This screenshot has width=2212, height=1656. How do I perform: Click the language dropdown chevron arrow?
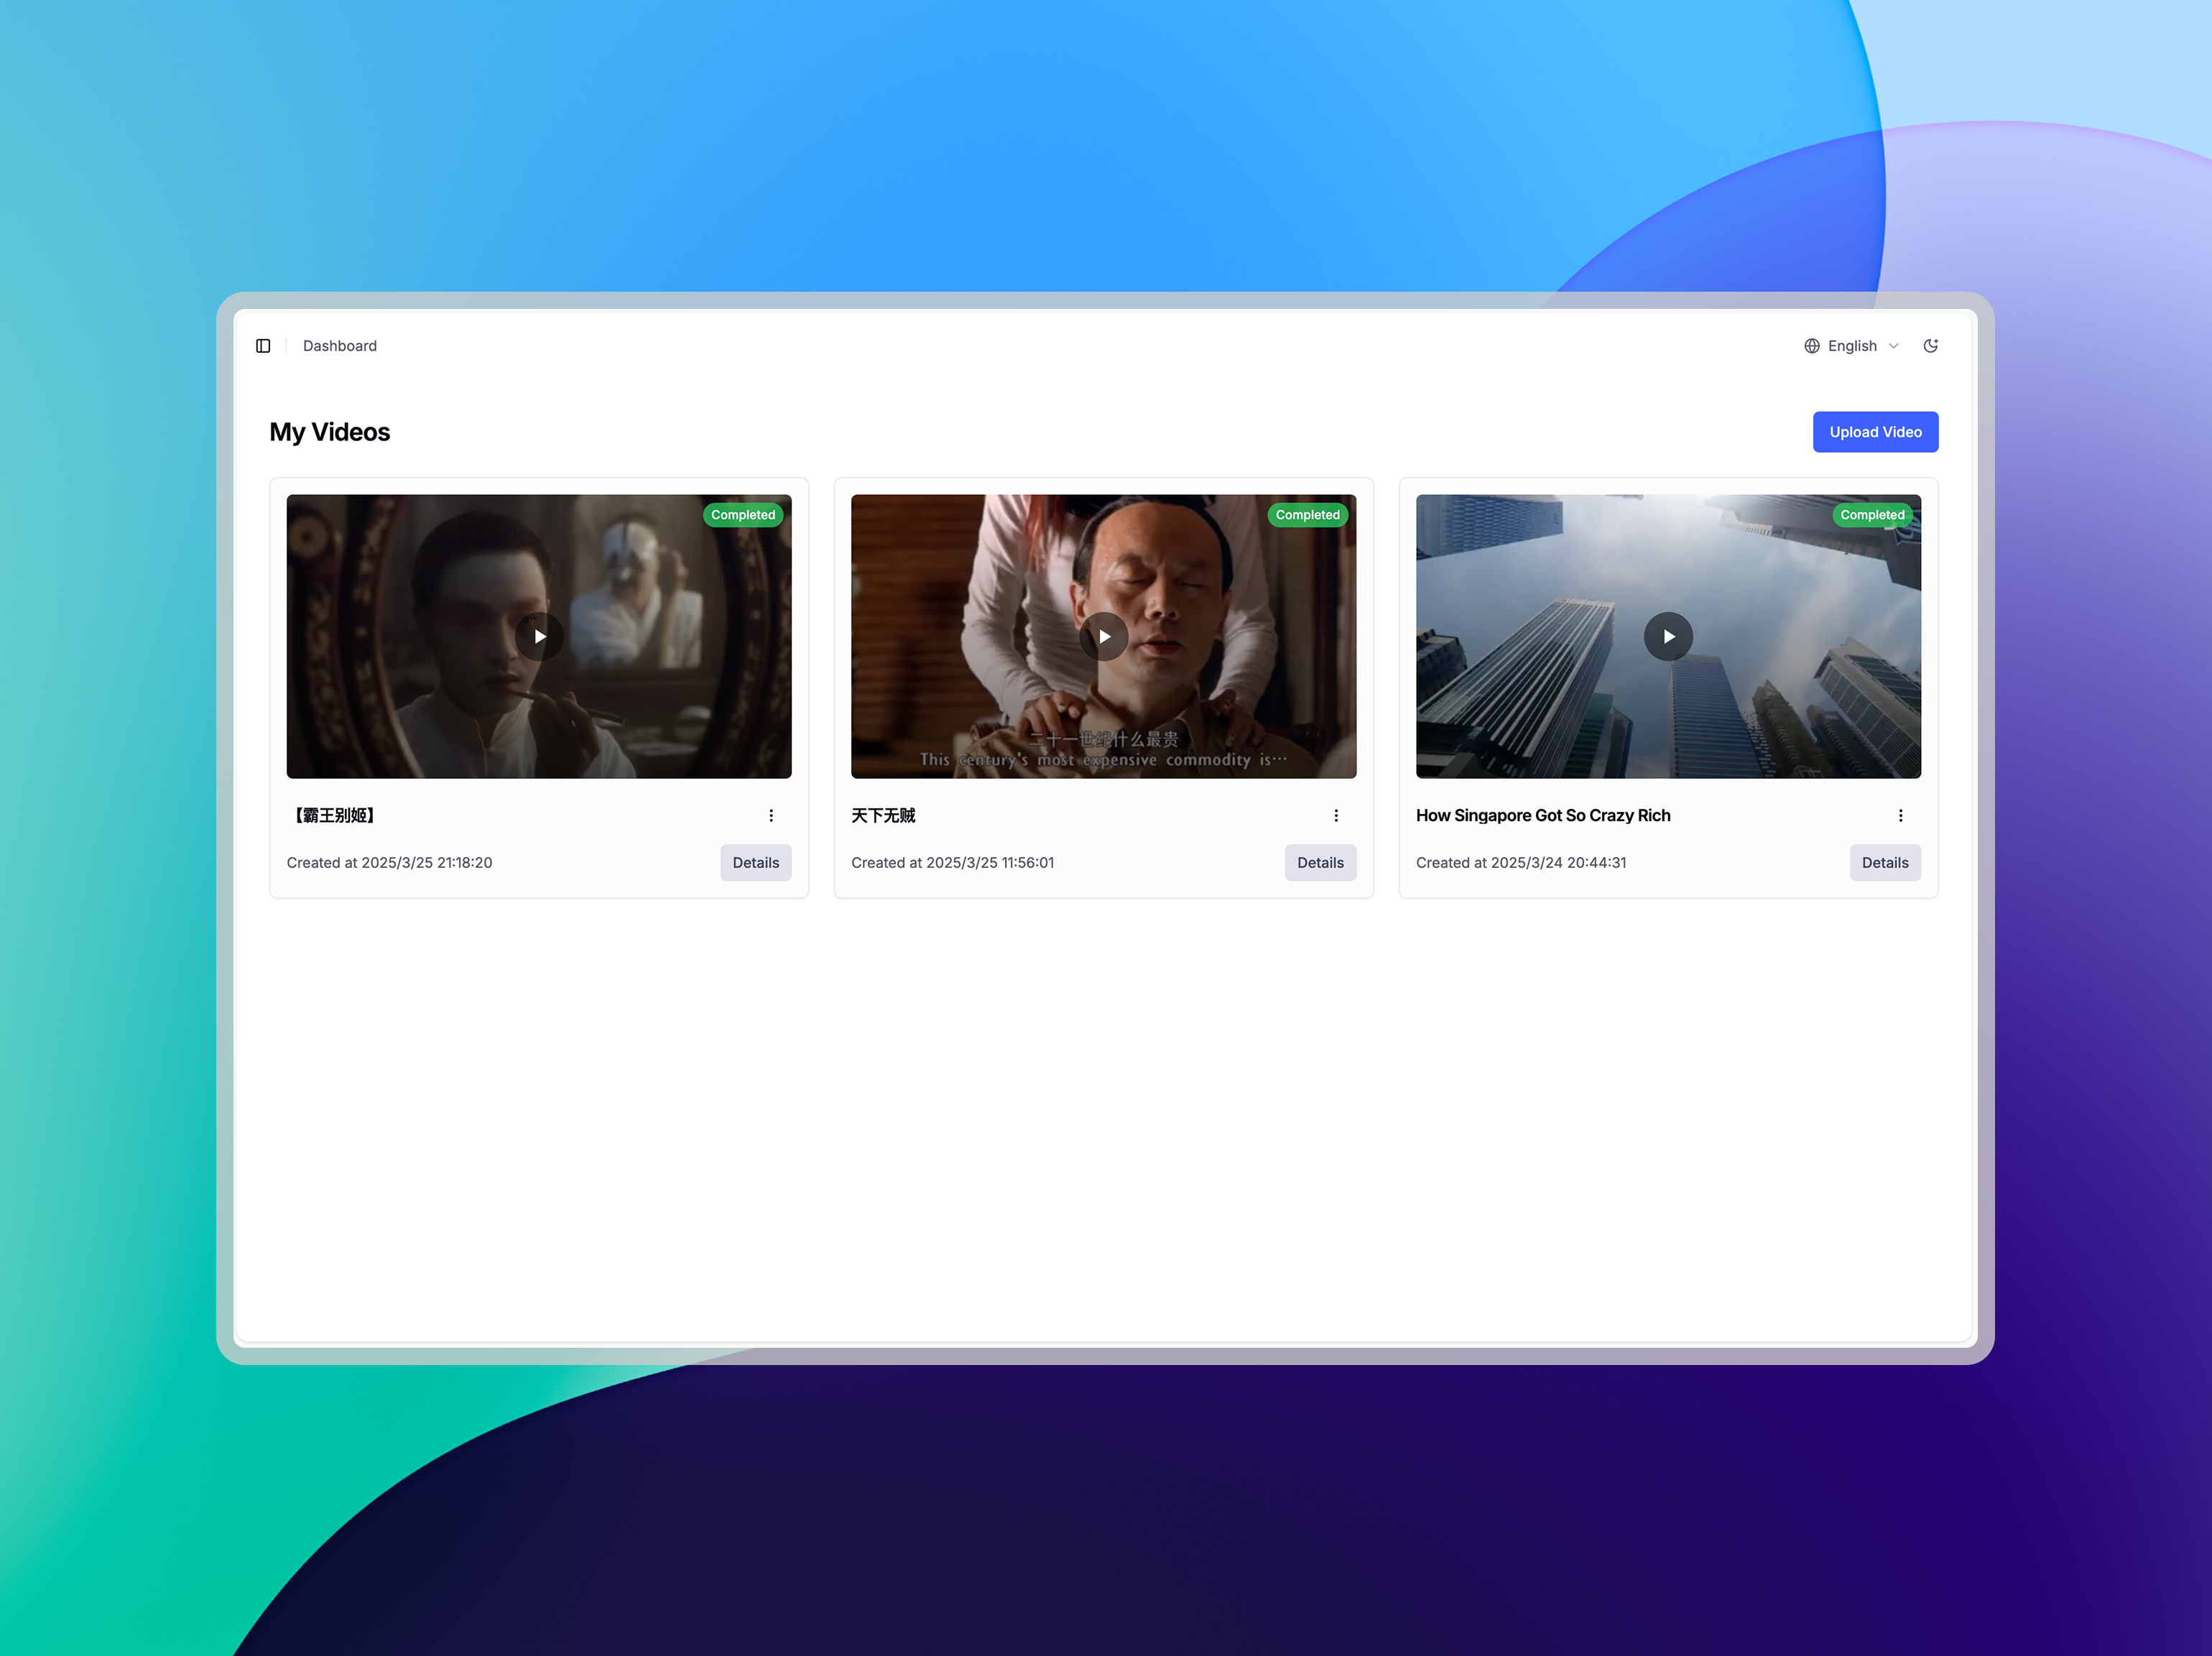(x=1893, y=346)
